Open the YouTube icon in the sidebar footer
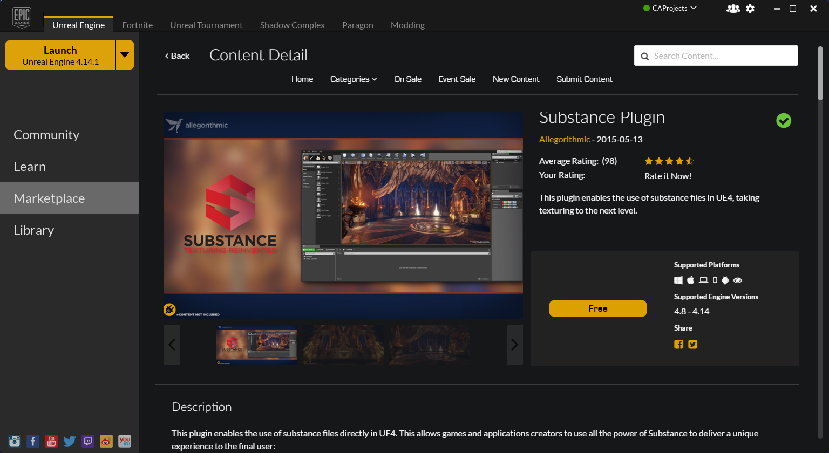Image resolution: width=829 pixels, height=453 pixels. click(51, 441)
